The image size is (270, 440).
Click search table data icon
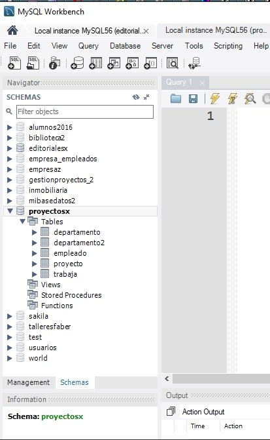[x=173, y=63]
